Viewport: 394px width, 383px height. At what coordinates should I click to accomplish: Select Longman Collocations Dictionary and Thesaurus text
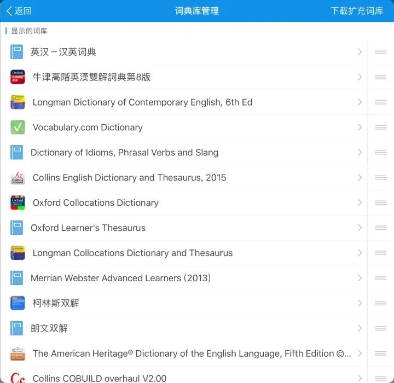click(x=132, y=253)
